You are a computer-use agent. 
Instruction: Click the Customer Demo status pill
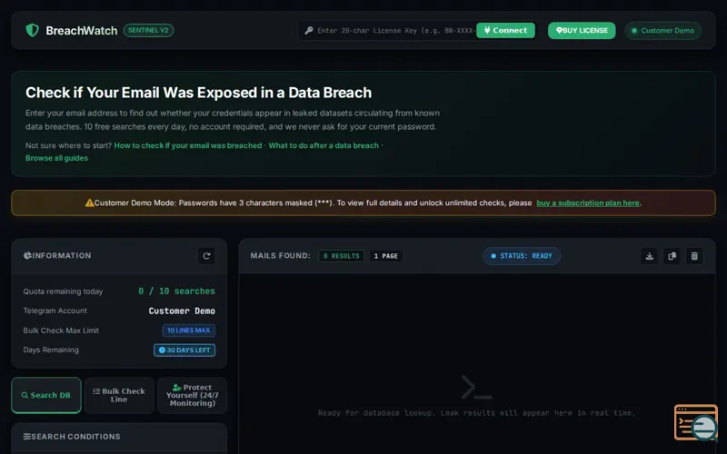coord(662,31)
